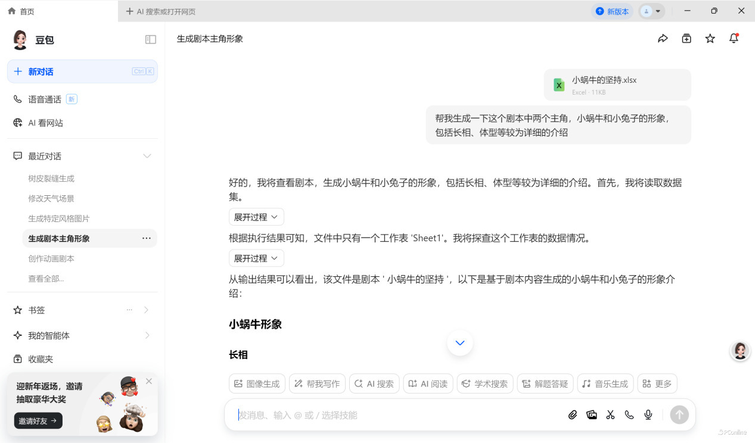The image size is (755, 443).
Task: Expand the first 展开过程 section
Action: pos(256,217)
